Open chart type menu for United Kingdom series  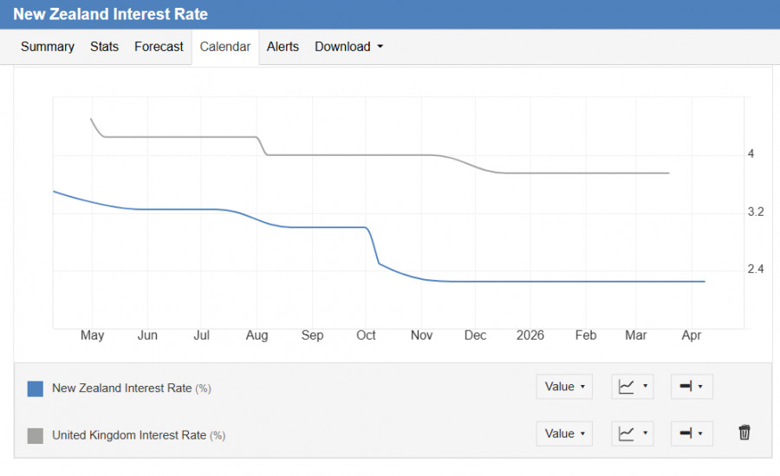[634, 434]
